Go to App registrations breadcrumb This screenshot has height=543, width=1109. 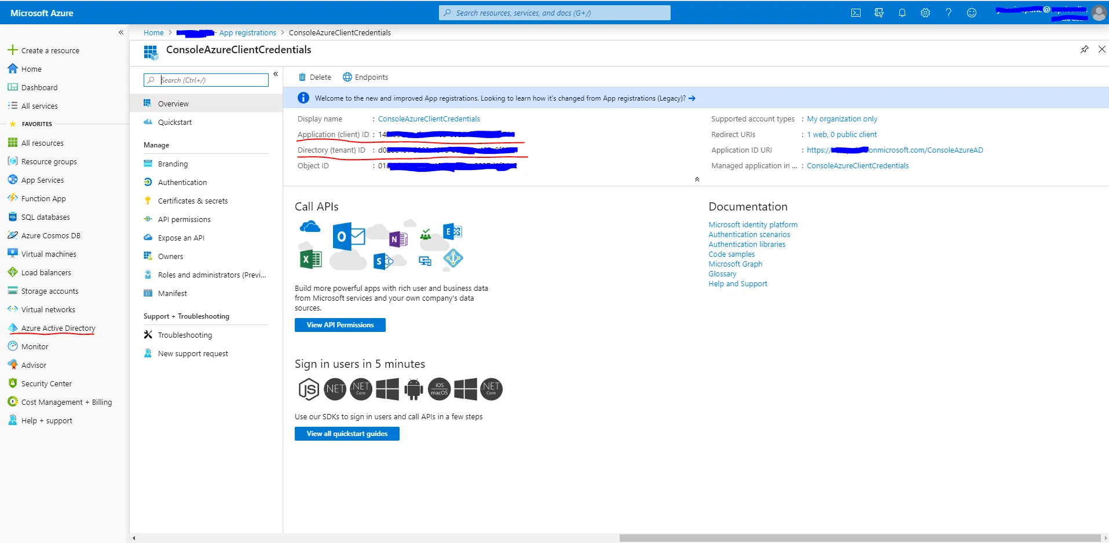pos(247,32)
